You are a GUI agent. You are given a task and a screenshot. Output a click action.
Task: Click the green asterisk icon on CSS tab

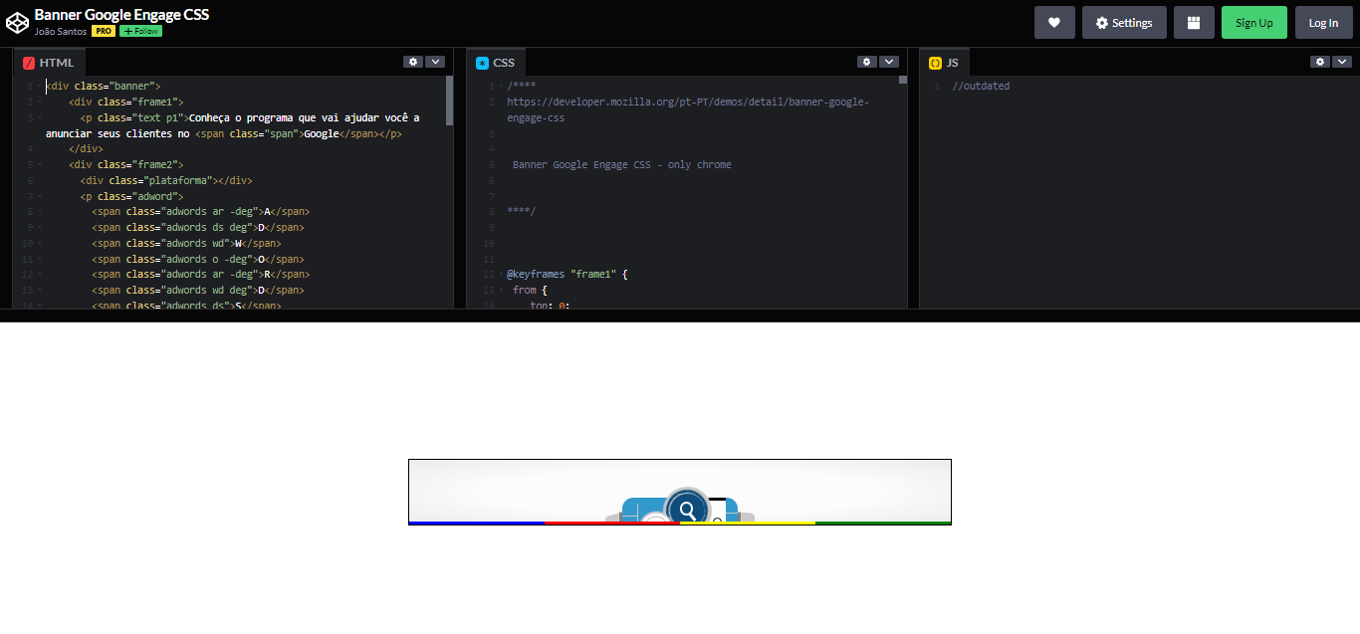[481, 62]
